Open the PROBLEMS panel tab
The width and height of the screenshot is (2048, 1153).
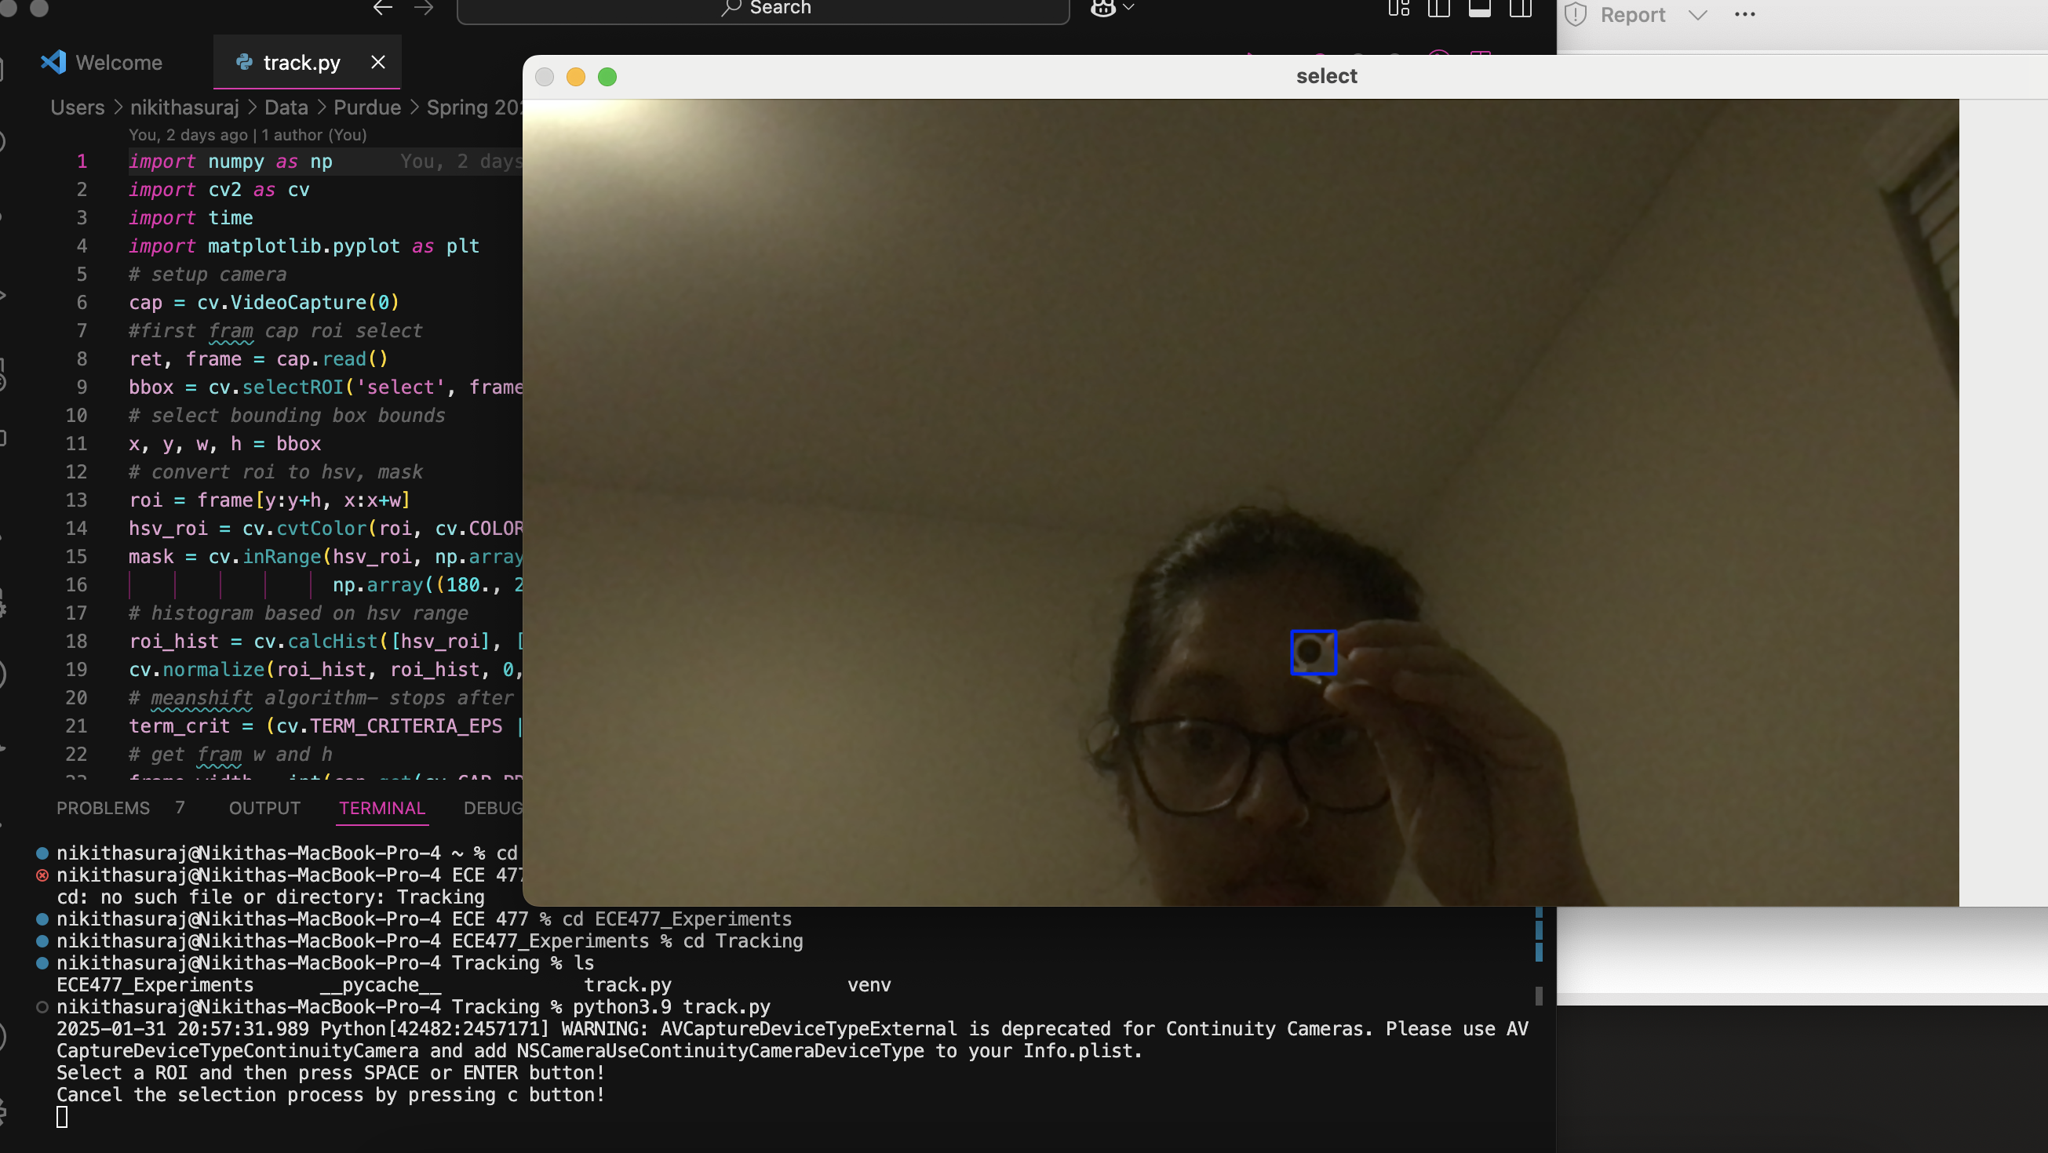[103, 808]
